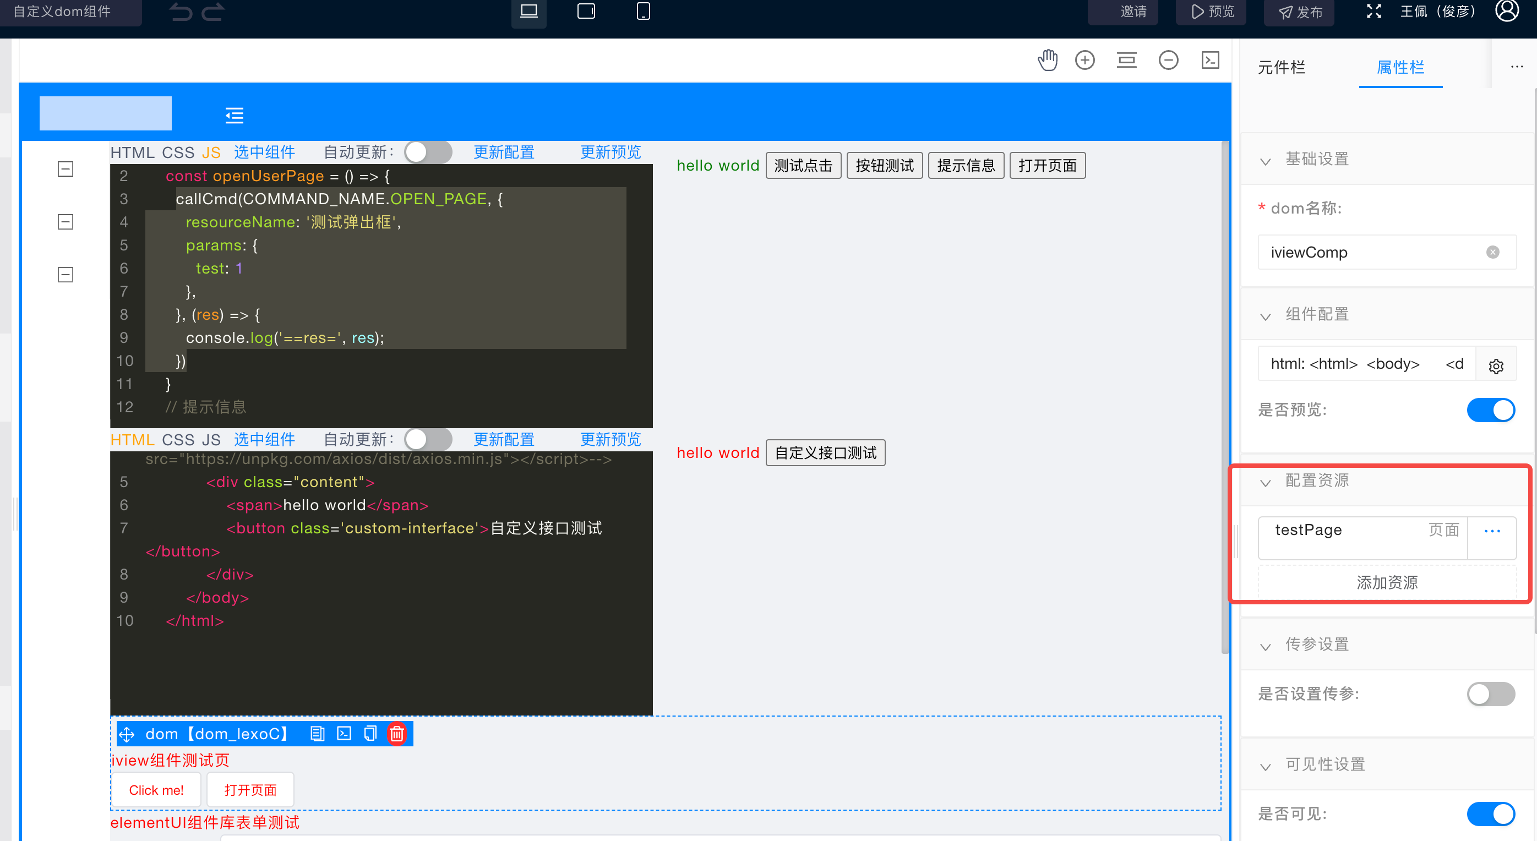Open JS tab in second editor
The width and height of the screenshot is (1537, 841).
pyautogui.click(x=211, y=440)
